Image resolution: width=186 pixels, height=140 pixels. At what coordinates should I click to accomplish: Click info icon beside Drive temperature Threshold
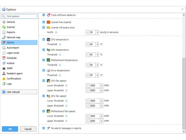tap(60, 75)
